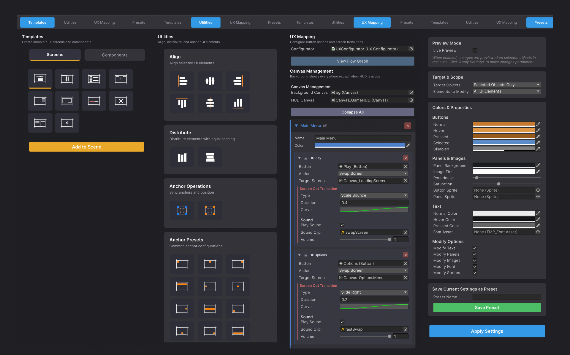
Task: Choose the top-left anchor preset
Action: (182, 264)
